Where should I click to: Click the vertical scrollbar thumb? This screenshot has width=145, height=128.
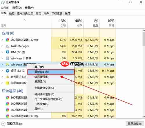tap(144, 39)
